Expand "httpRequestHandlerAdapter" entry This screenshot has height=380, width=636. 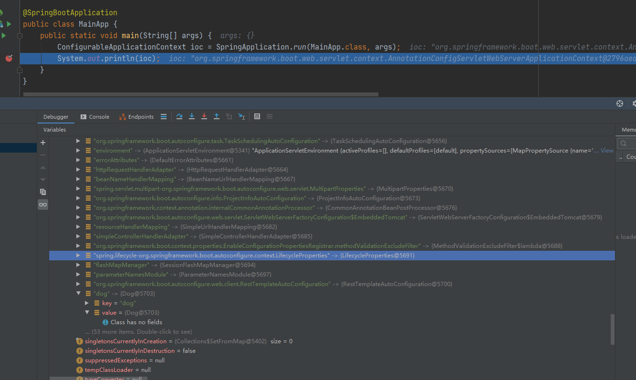click(x=78, y=170)
